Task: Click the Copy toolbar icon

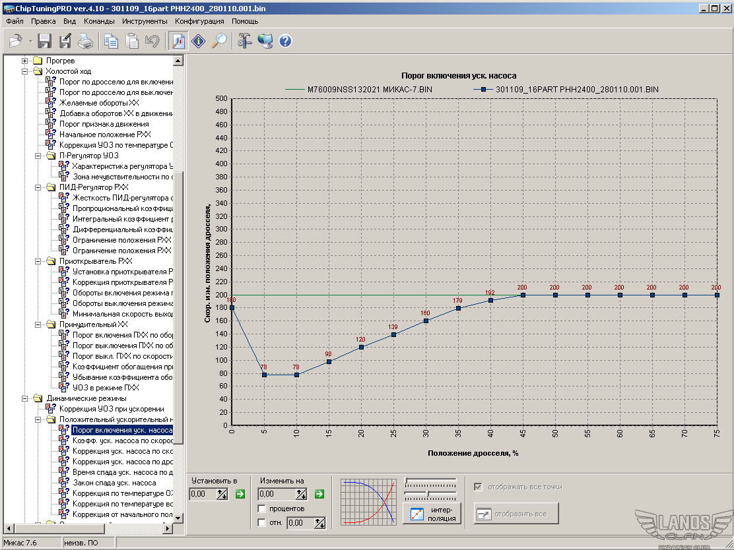Action: point(111,41)
